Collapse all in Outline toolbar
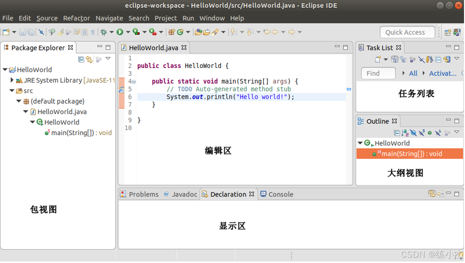 tap(397, 133)
